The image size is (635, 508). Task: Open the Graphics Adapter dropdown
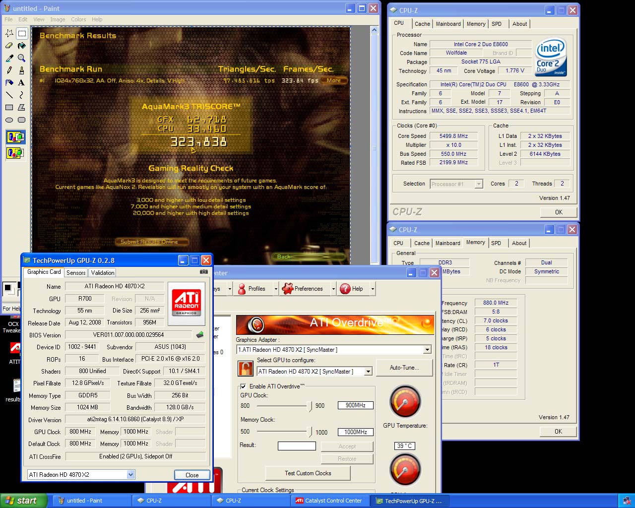click(427, 350)
